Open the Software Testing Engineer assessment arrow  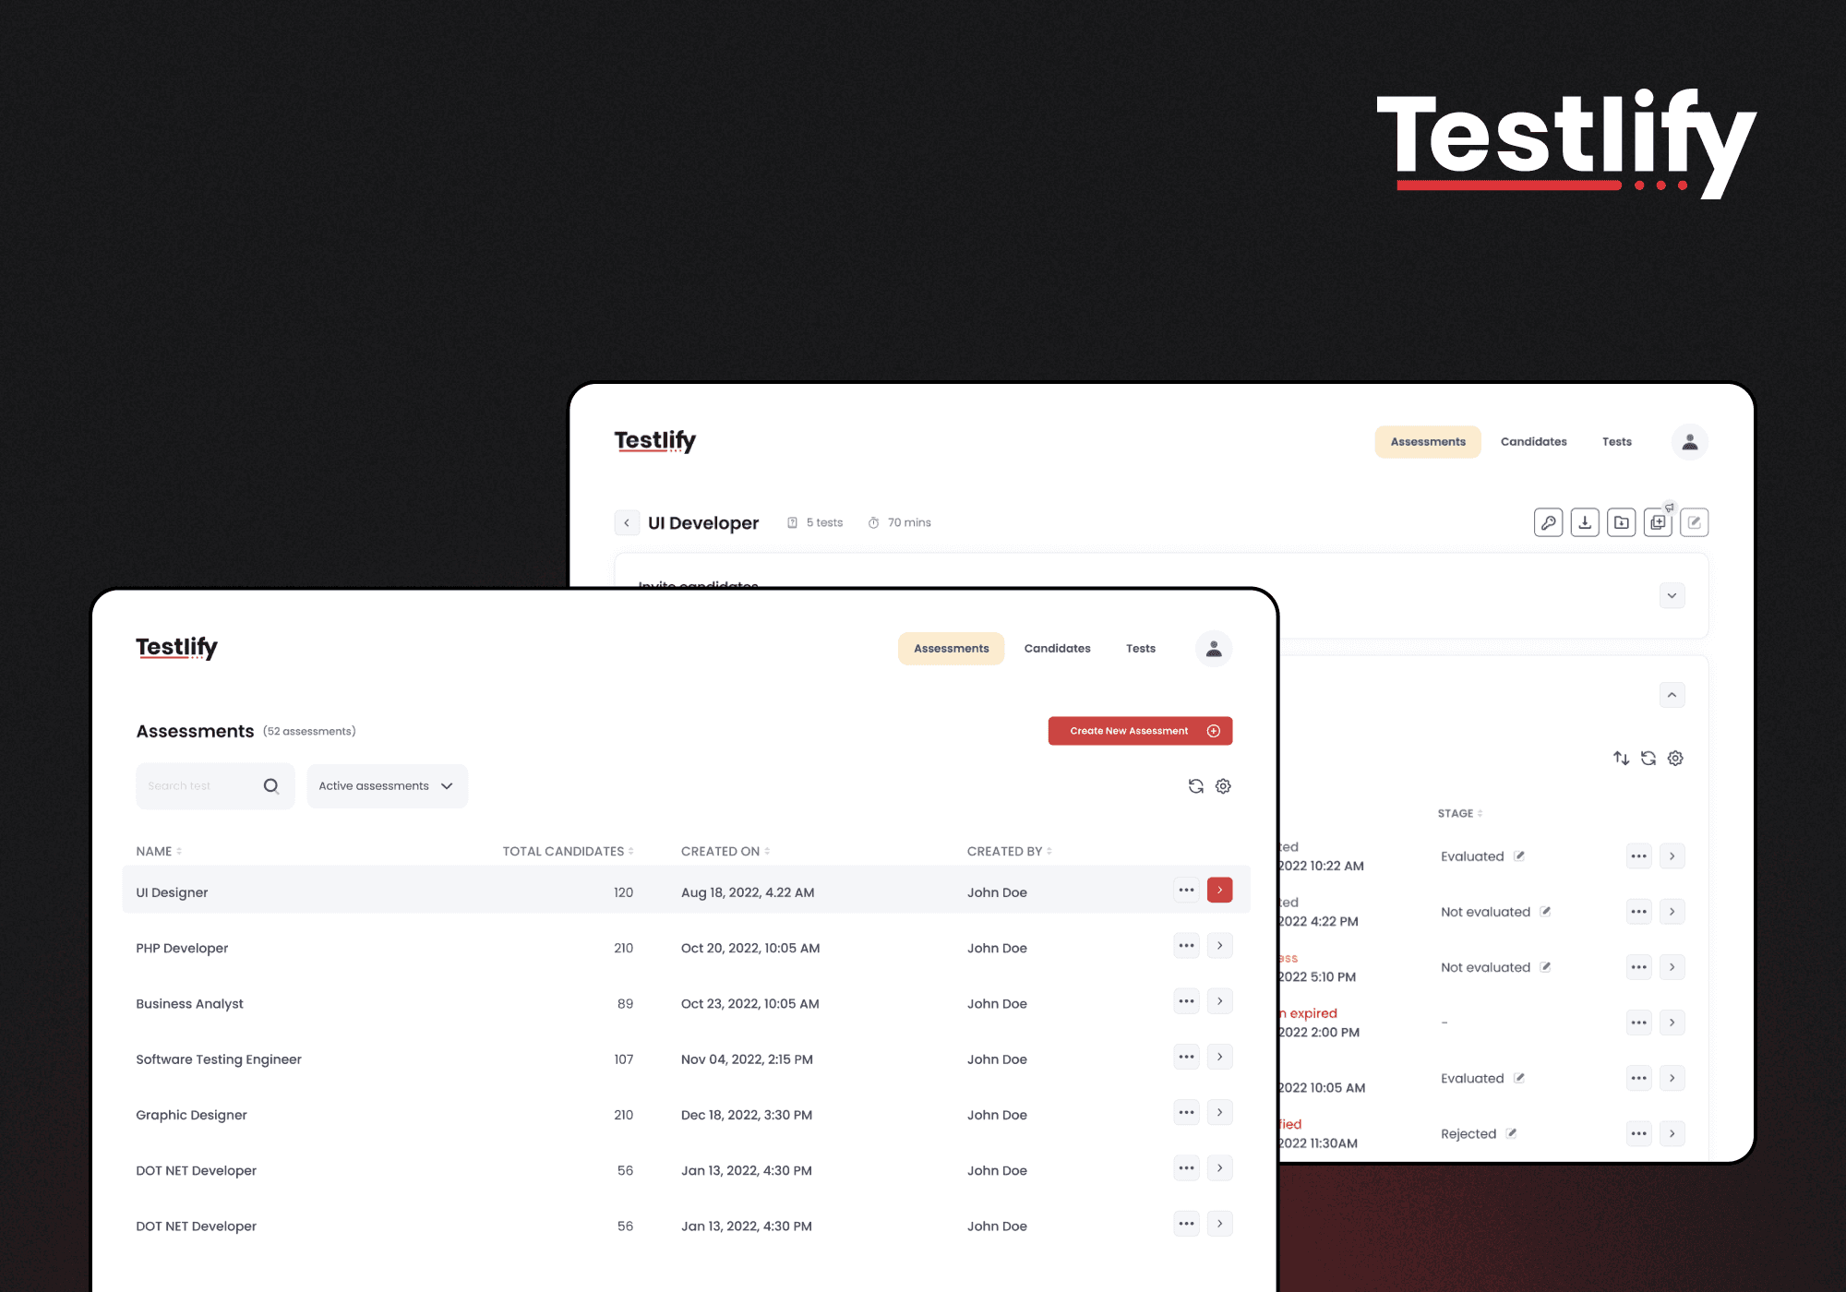coord(1220,1057)
